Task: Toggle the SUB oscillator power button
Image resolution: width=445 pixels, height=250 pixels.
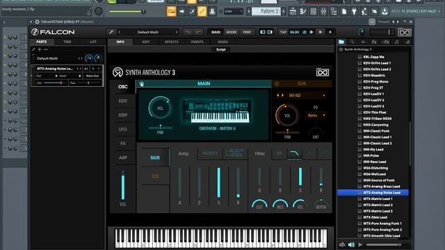Action: click(x=277, y=83)
